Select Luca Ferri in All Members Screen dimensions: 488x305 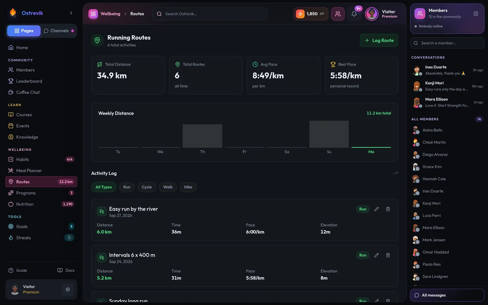pyautogui.click(x=447, y=216)
